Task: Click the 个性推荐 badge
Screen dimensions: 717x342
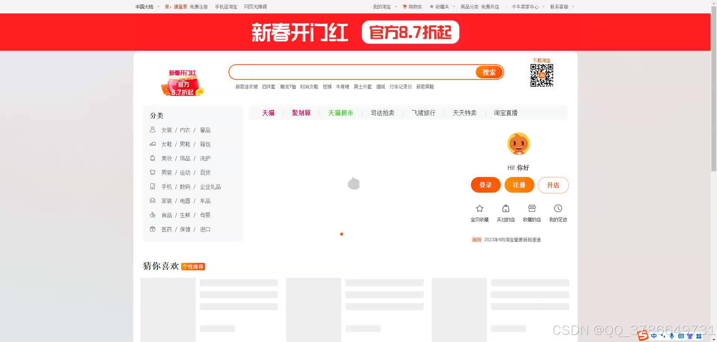Action: (x=193, y=267)
